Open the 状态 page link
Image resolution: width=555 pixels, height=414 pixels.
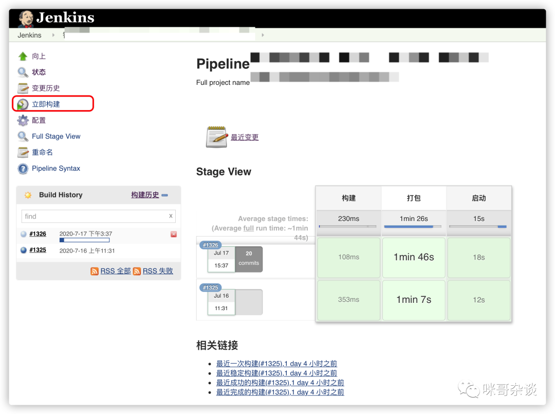click(x=39, y=72)
